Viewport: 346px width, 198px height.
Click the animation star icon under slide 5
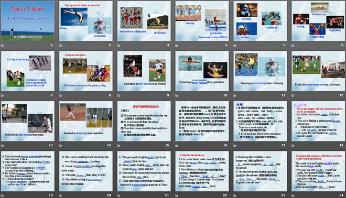click(x=235, y=46)
